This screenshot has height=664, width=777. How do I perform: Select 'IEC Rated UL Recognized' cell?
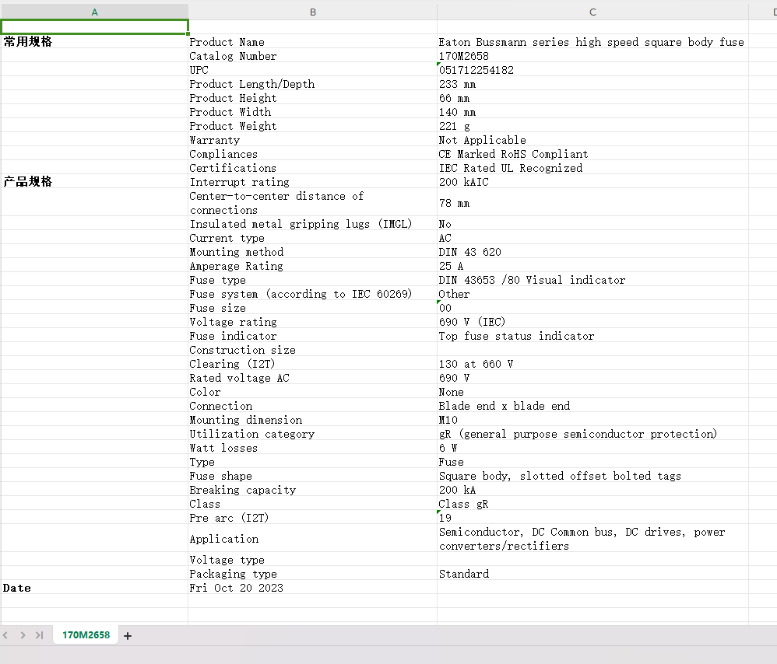592,168
